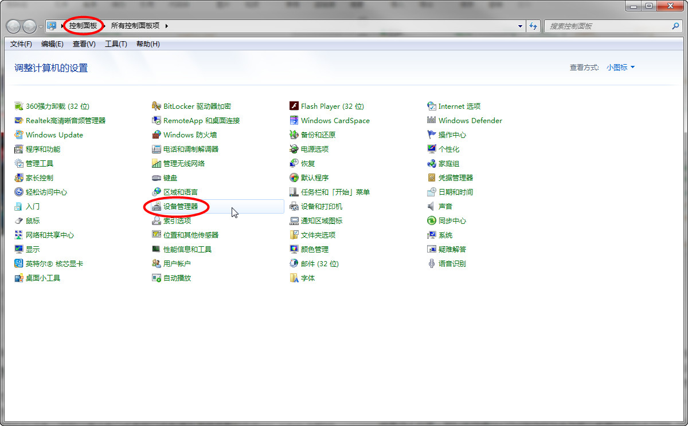
Task: Expand the 小图标 view mode dropdown
Action: (x=621, y=67)
